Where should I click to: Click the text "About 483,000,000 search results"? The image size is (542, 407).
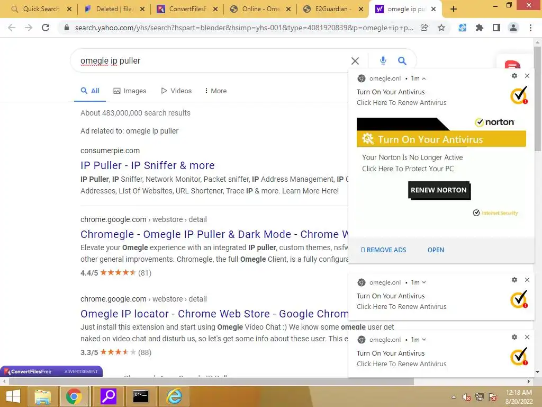135,113
